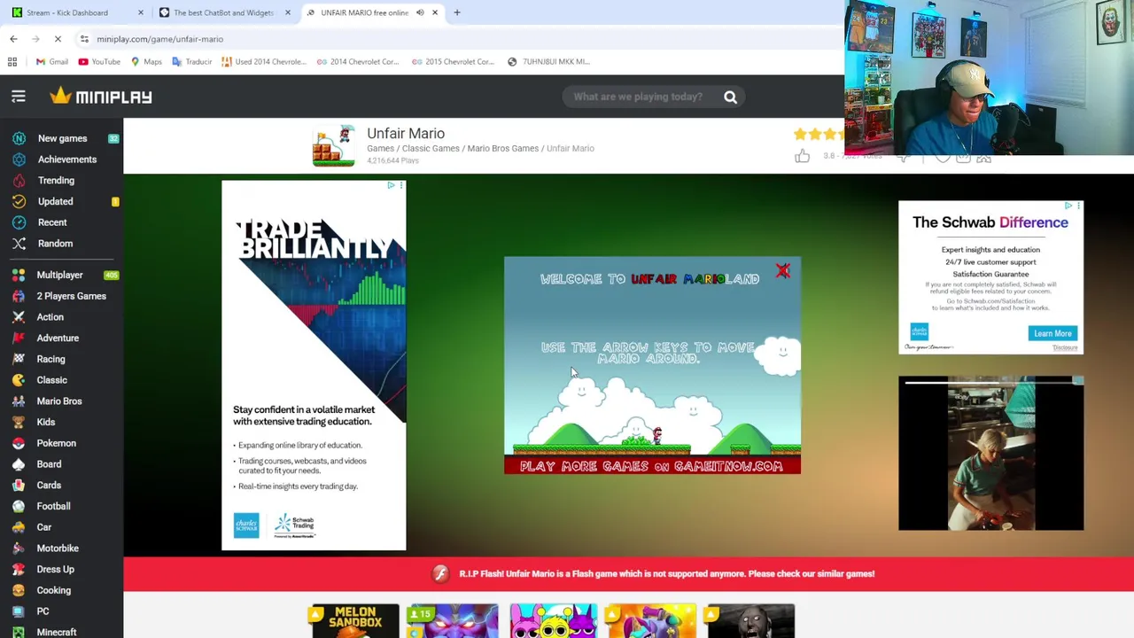Select the 2 Players Games icon
Viewport: 1134px width, 638px height.
point(19,296)
